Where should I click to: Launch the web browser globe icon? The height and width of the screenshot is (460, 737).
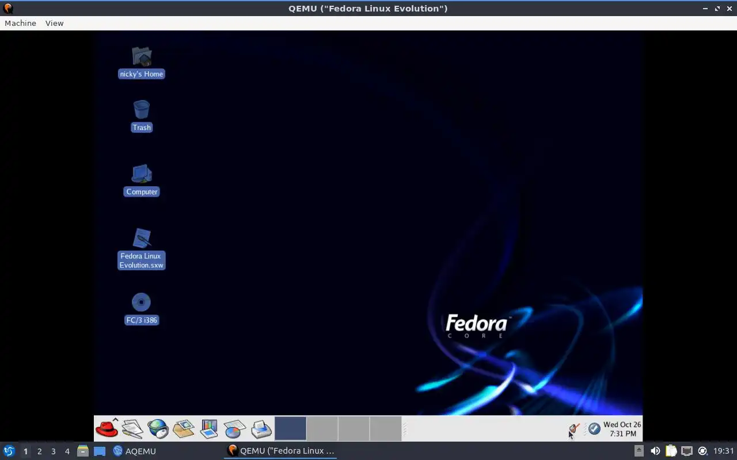tap(158, 428)
